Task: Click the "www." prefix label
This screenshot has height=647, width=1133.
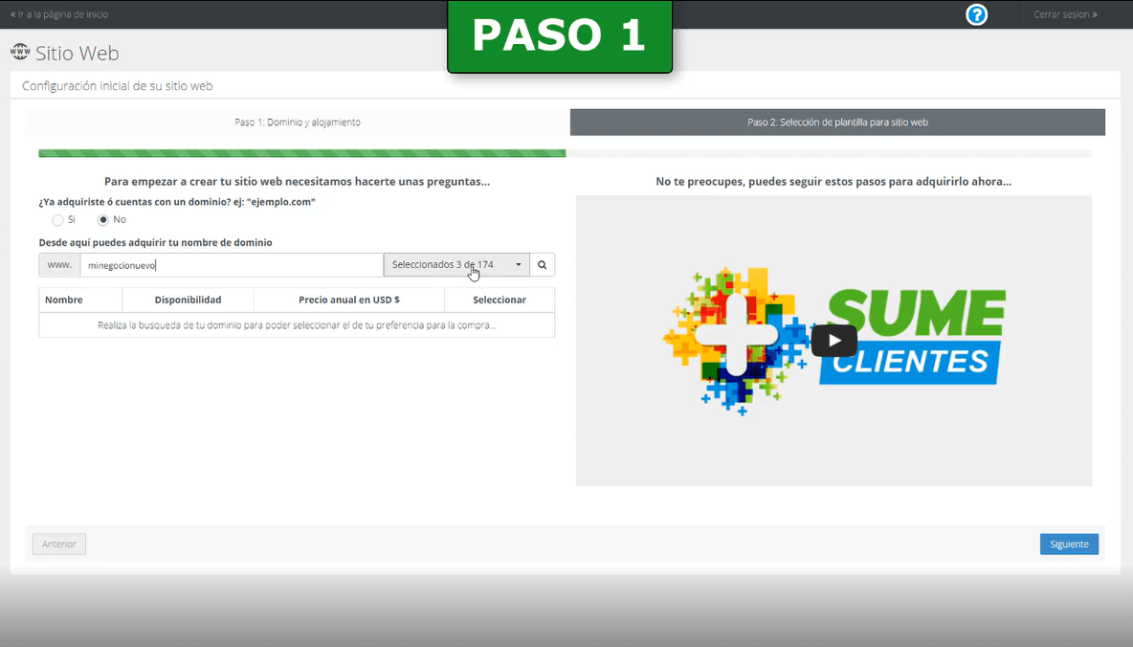Action: [x=59, y=265]
